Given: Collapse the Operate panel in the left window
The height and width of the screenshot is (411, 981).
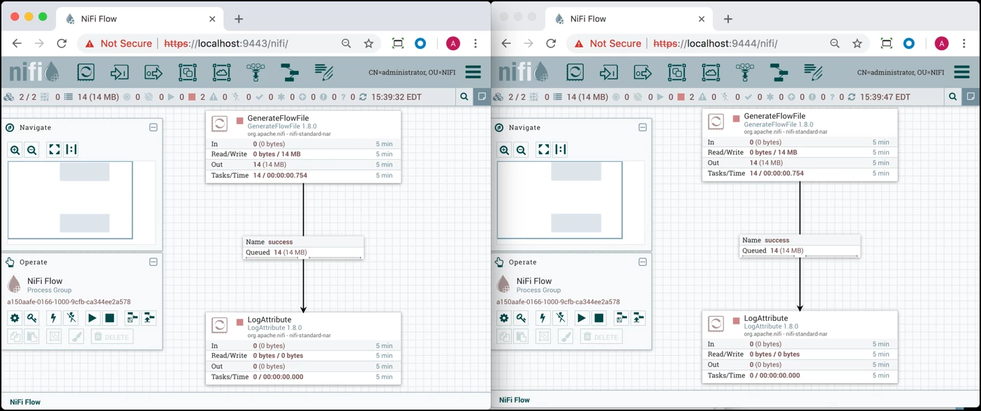Looking at the screenshot, I should pos(154,262).
